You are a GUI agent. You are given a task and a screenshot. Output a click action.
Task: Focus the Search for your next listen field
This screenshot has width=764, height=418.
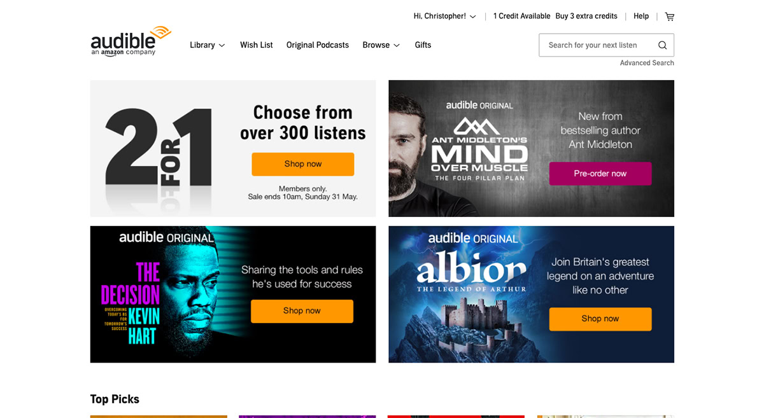[x=606, y=45]
